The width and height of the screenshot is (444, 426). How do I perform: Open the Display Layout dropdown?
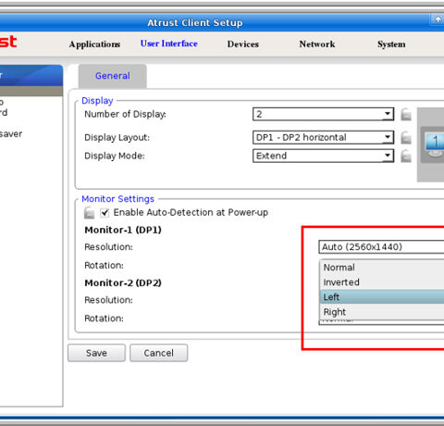pos(323,137)
